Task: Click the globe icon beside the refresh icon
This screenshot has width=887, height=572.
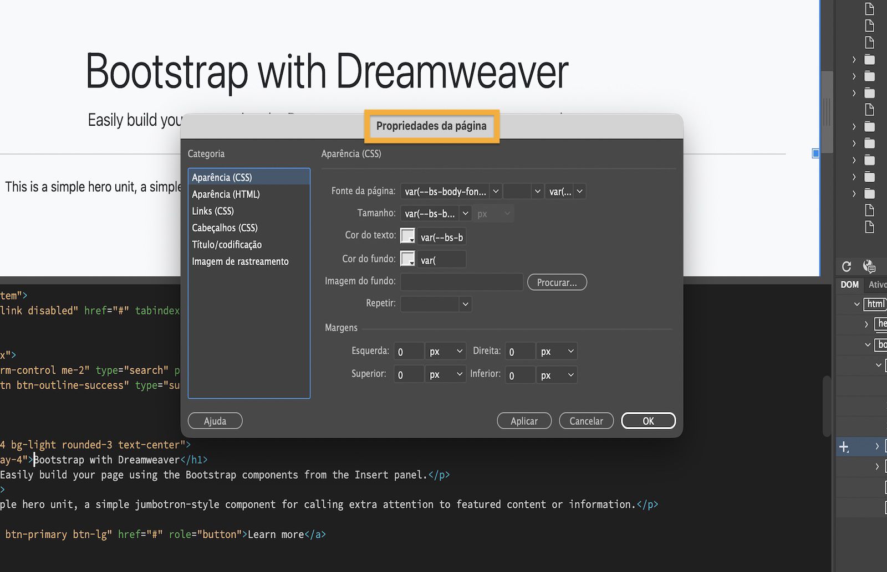Action: [869, 266]
